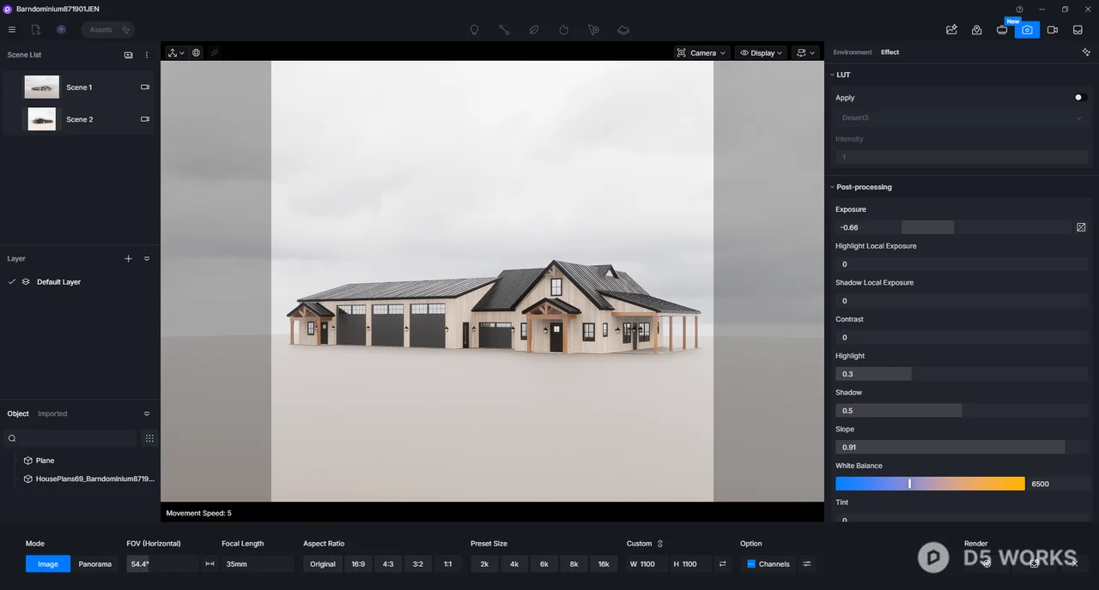Open the render queue inbox icon
The width and height of the screenshot is (1099, 590).
pos(1078,30)
